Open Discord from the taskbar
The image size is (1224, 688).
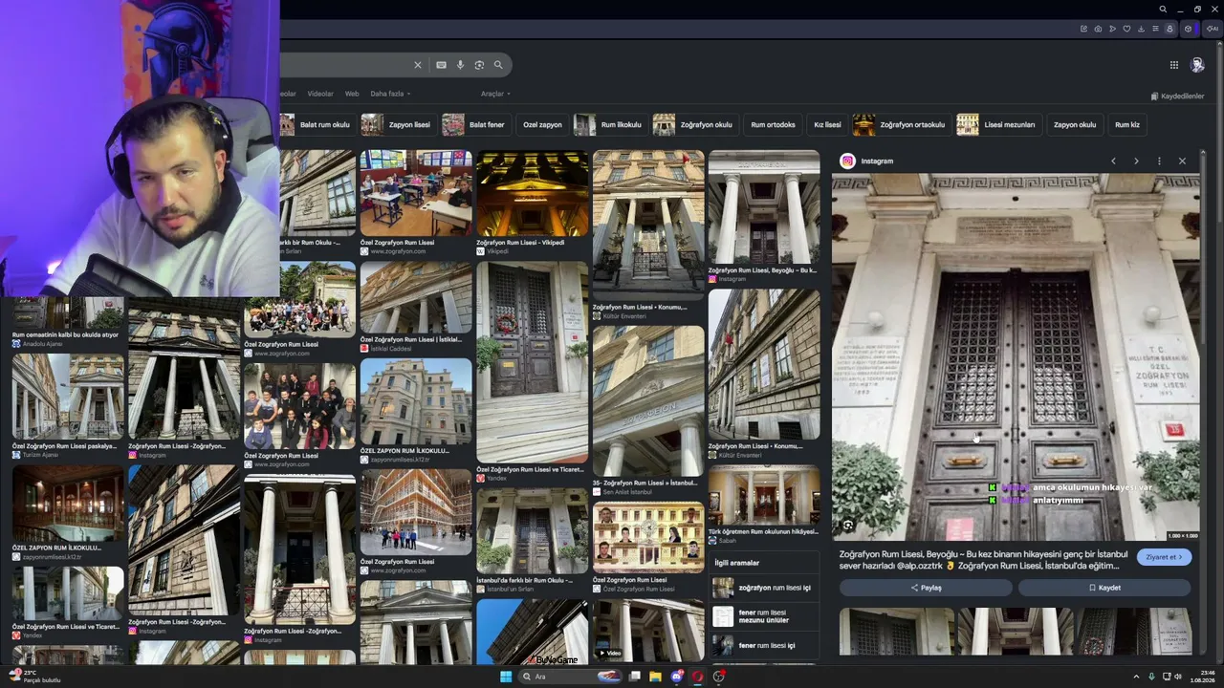click(677, 677)
